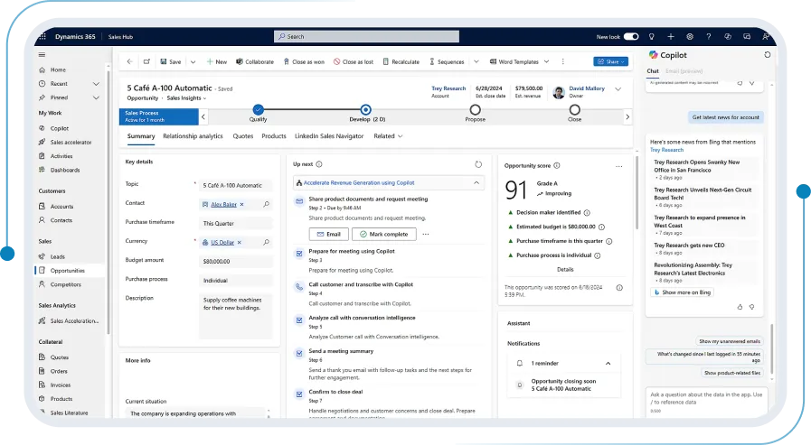Screen dimensions: 811x445
Task: Open Dashboards in sidebar
Action: pos(65,170)
